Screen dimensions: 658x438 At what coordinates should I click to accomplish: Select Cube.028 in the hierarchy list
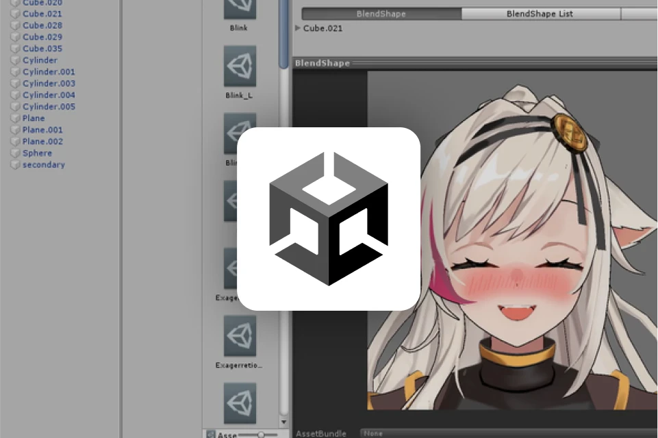tap(42, 25)
